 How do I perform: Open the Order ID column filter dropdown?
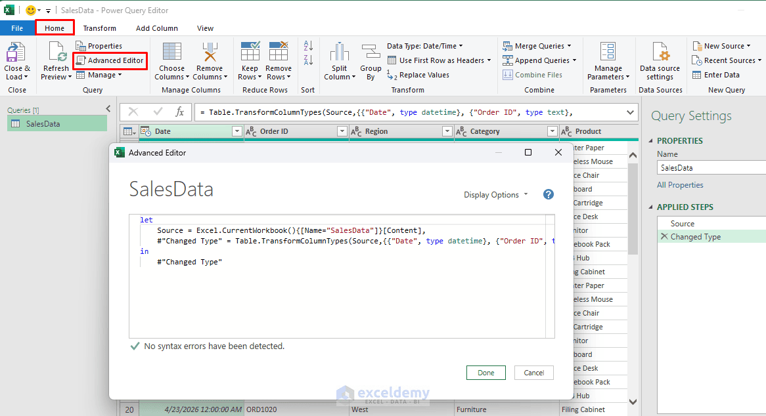(342, 131)
